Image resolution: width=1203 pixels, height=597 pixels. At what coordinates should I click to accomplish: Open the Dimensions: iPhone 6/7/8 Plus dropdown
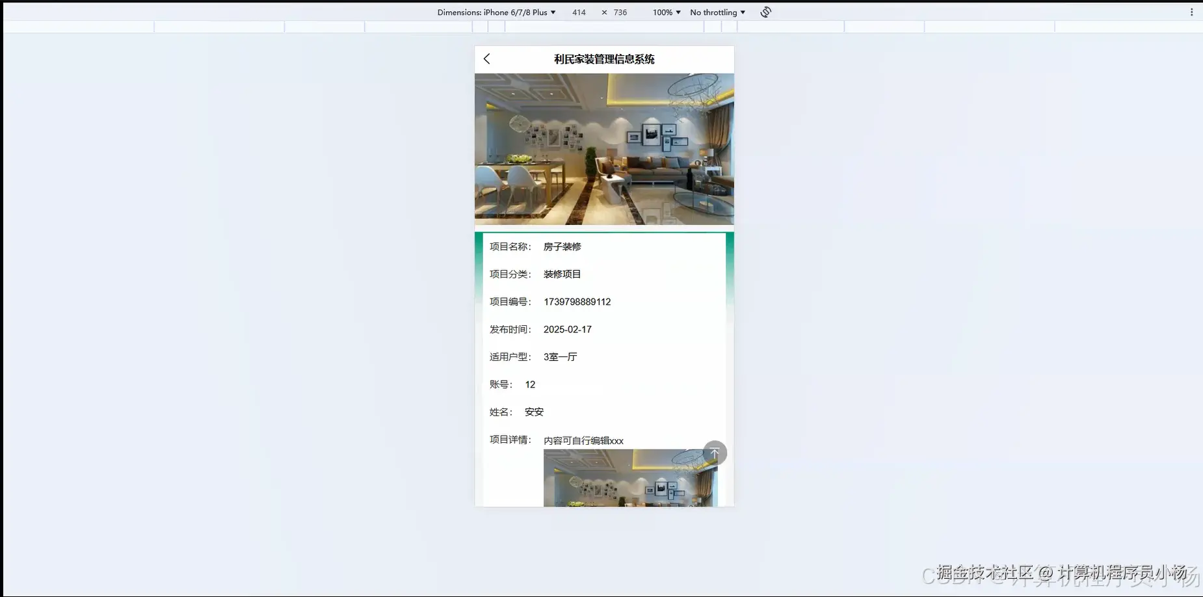[x=497, y=12]
